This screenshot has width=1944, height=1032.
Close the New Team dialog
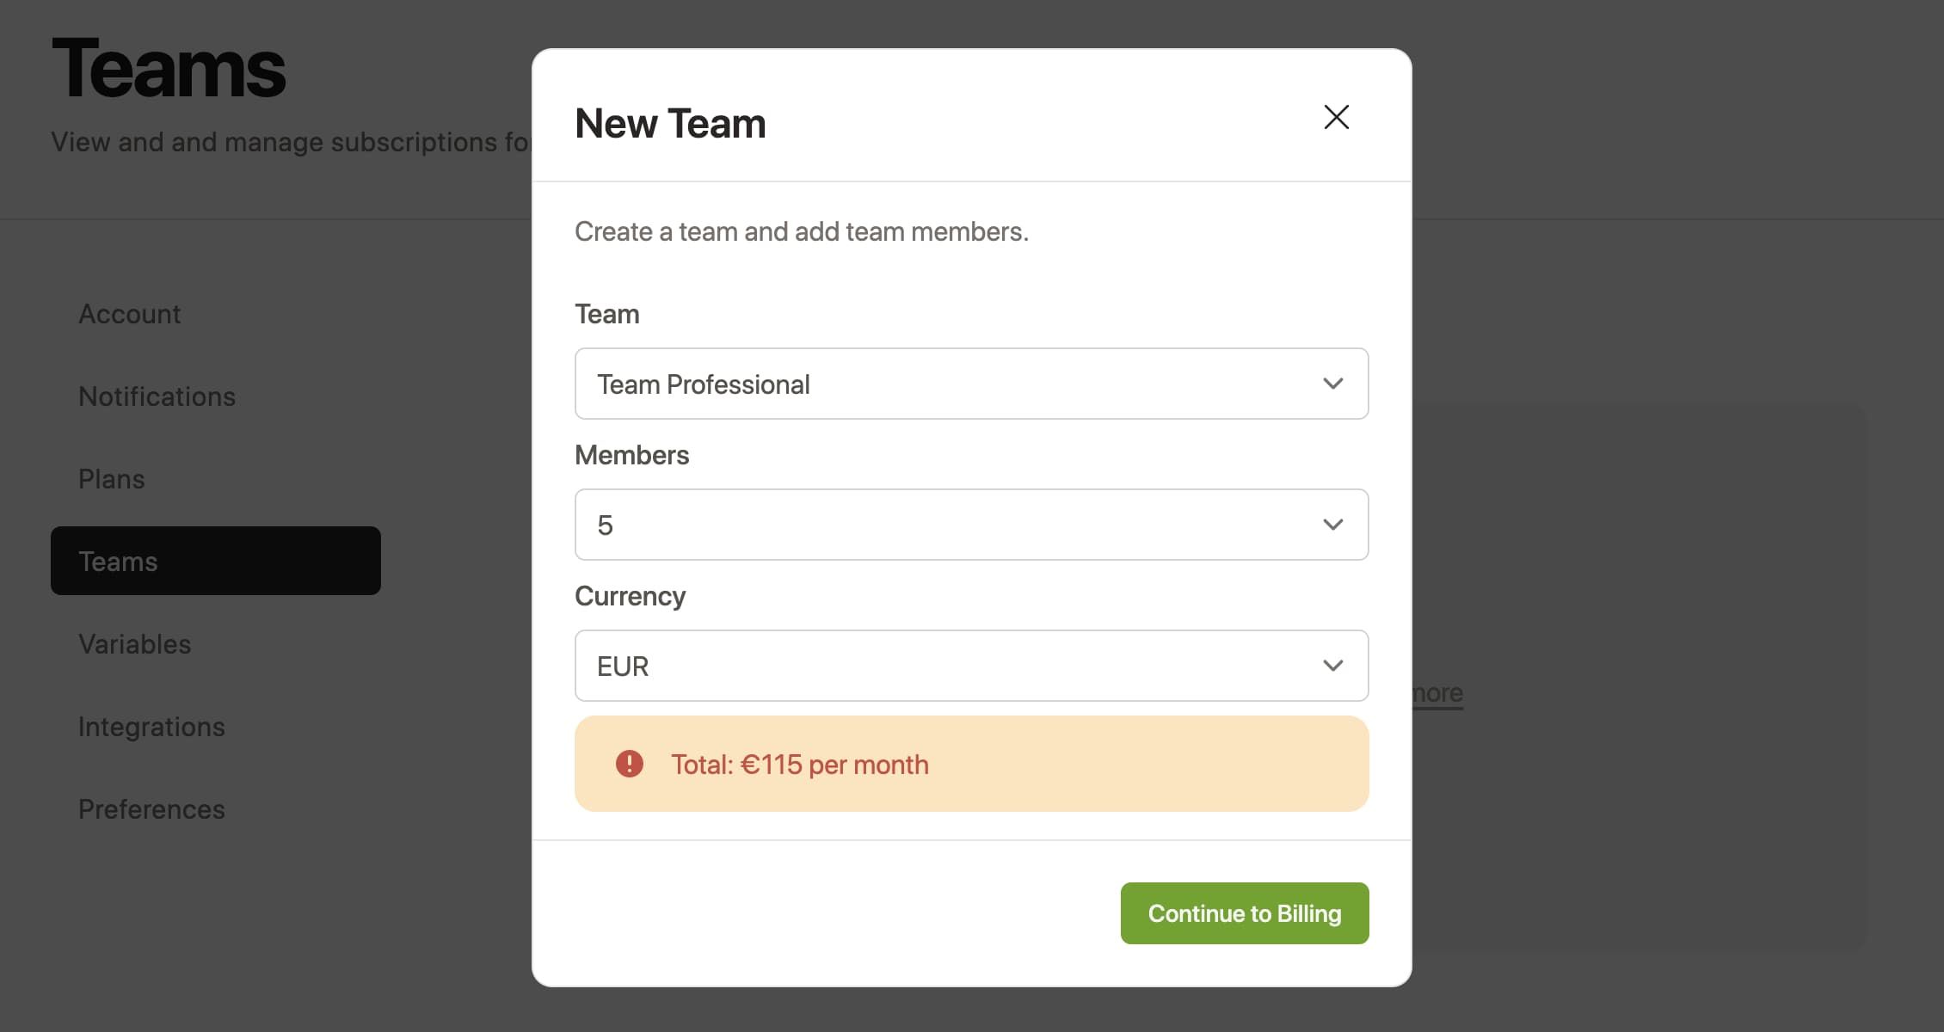[x=1336, y=117]
